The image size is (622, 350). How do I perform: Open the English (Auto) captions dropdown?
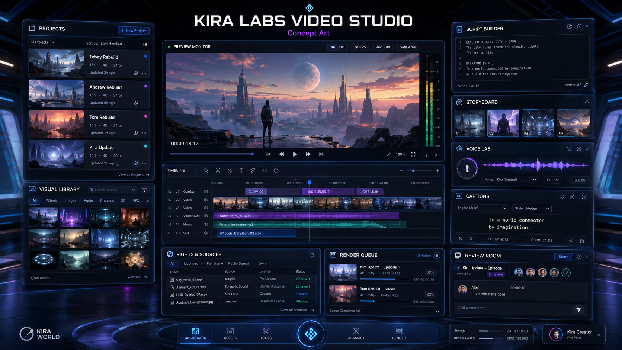[482, 208]
